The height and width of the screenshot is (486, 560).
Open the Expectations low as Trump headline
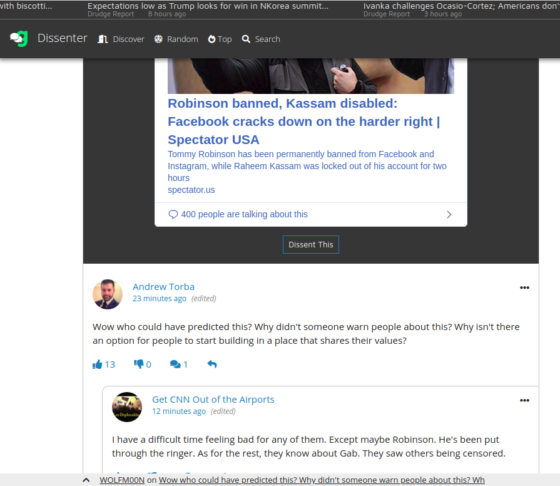point(208,6)
